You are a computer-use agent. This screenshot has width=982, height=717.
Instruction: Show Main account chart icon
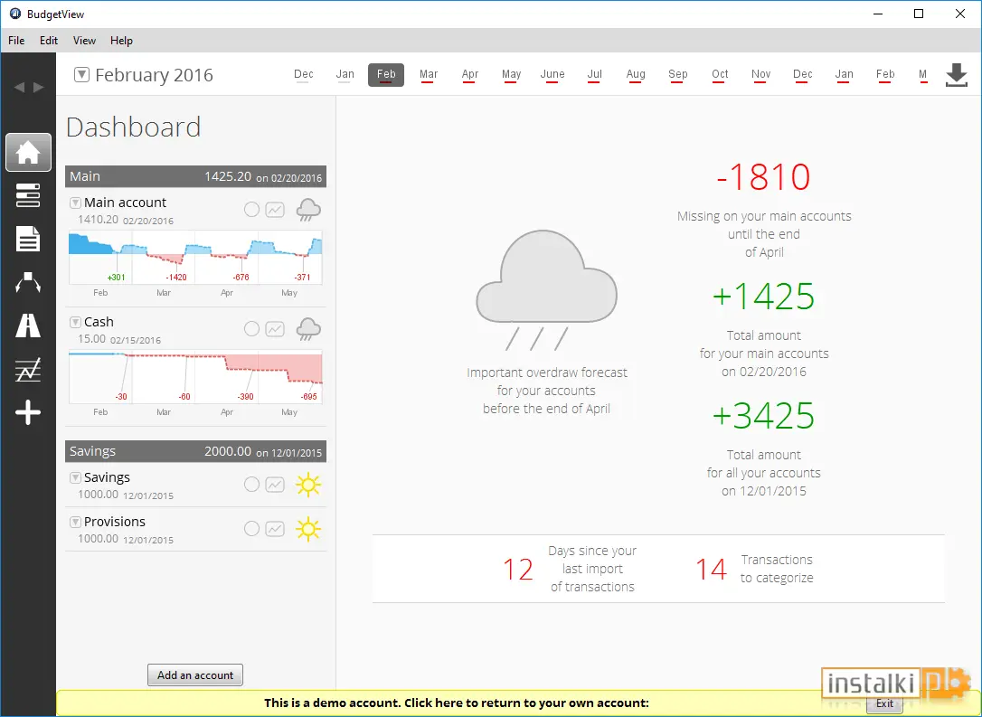pos(275,210)
